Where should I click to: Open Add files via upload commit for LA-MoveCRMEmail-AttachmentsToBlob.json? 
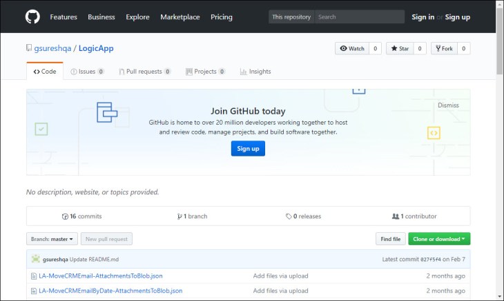(280, 276)
